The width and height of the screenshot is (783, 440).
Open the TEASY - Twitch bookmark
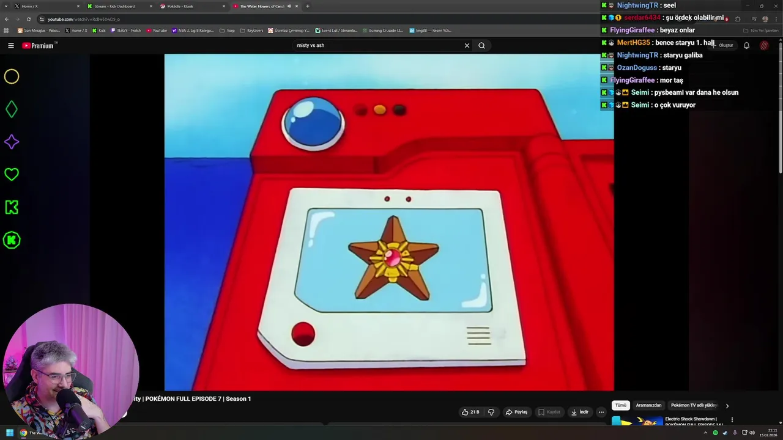pyautogui.click(x=126, y=30)
